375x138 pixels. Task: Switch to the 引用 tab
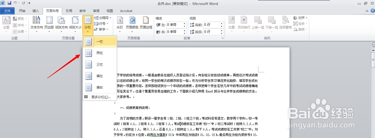(69, 11)
